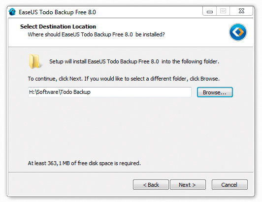This screenshot has height=202, width=262.
Task: Minimize the setup window
Action: 209,11
